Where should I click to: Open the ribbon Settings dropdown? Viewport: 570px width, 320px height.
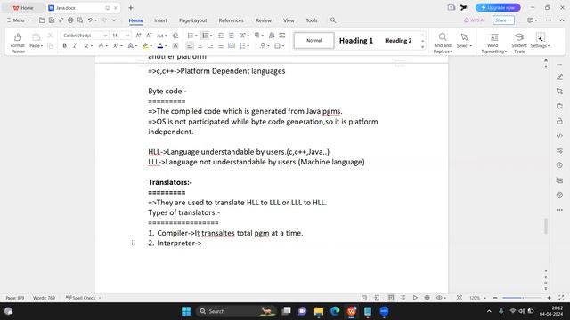tap(541, 40)
